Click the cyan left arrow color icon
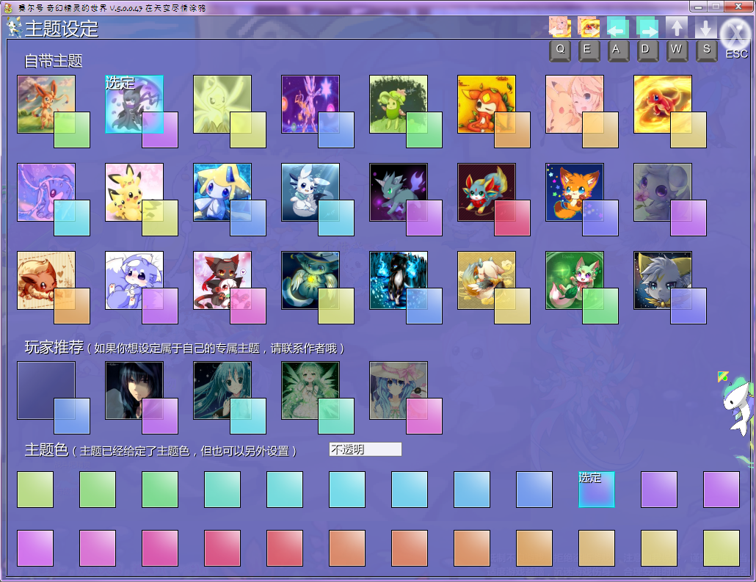This screenshot has height=582, width=756. (617, 27)
